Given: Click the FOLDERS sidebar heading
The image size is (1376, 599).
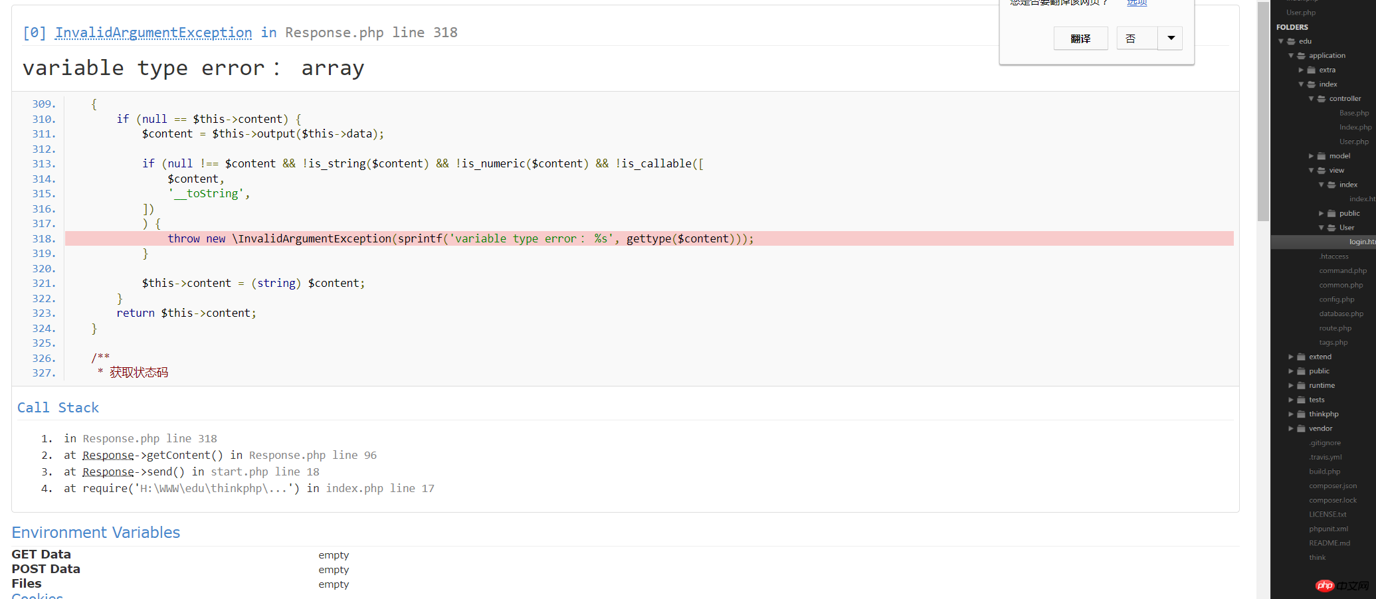Looking at the screenshot, I should pos(1292,27).
